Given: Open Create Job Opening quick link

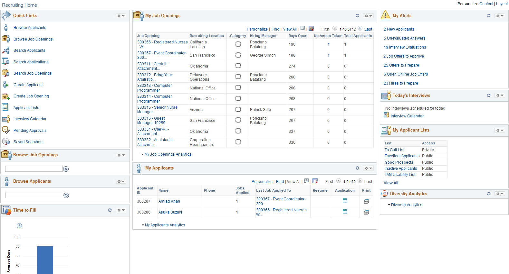Looking at the screenshot, I should pos(31,96).
